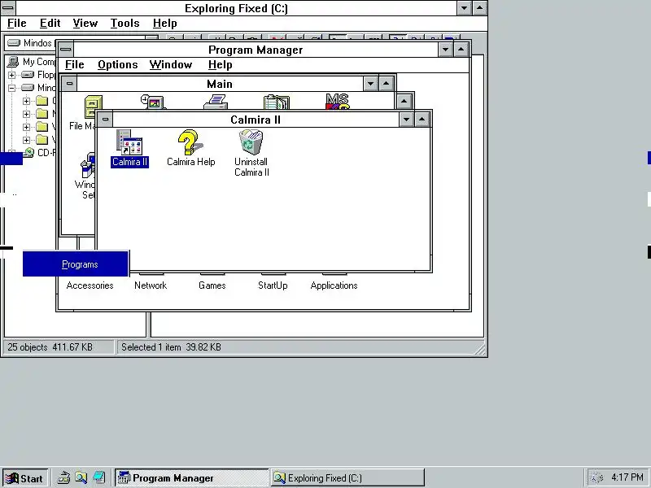Image resolution: width=651 pixels, height=488 pixels.
Task: Select the Applications program group
Action: pyautogui.click(x=334, y=285)
